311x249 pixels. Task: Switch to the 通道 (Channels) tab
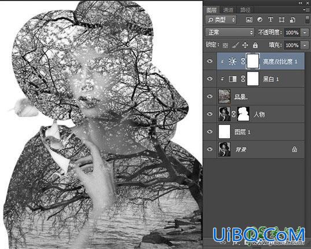[228, 10]
